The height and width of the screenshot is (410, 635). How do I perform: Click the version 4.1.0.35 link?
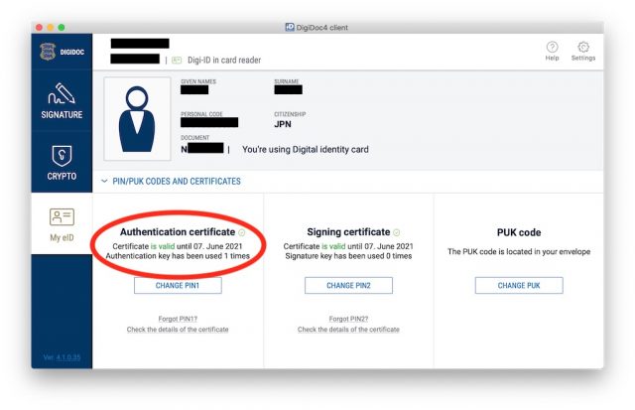point(62,357)
